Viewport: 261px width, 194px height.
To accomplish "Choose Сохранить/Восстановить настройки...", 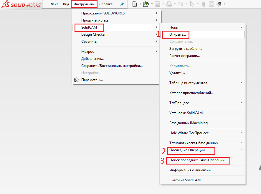I will (x=116, y=66).
